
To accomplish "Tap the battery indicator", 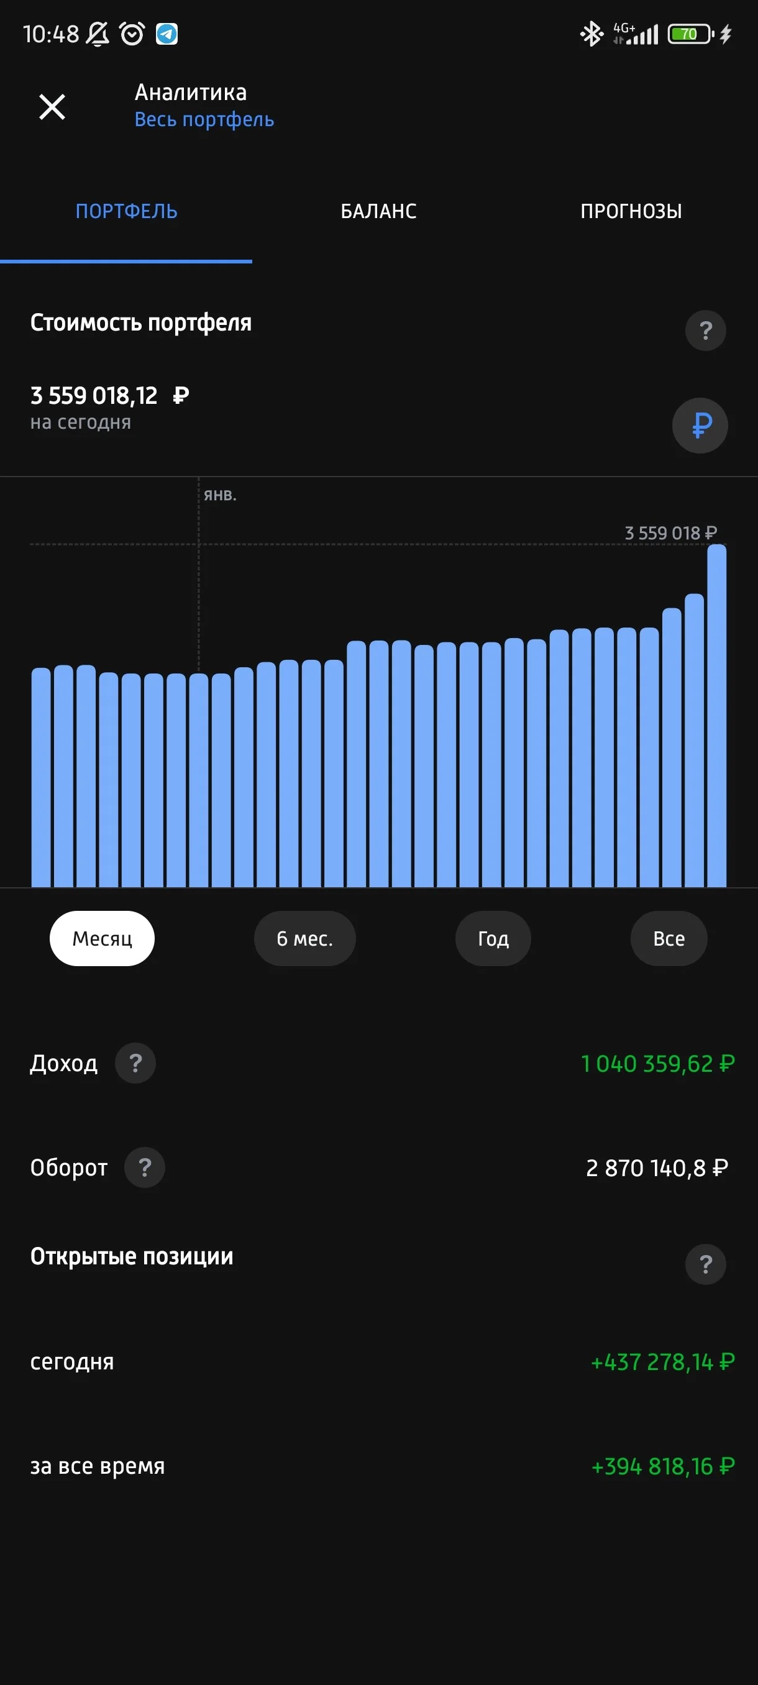I will (691, 34).
